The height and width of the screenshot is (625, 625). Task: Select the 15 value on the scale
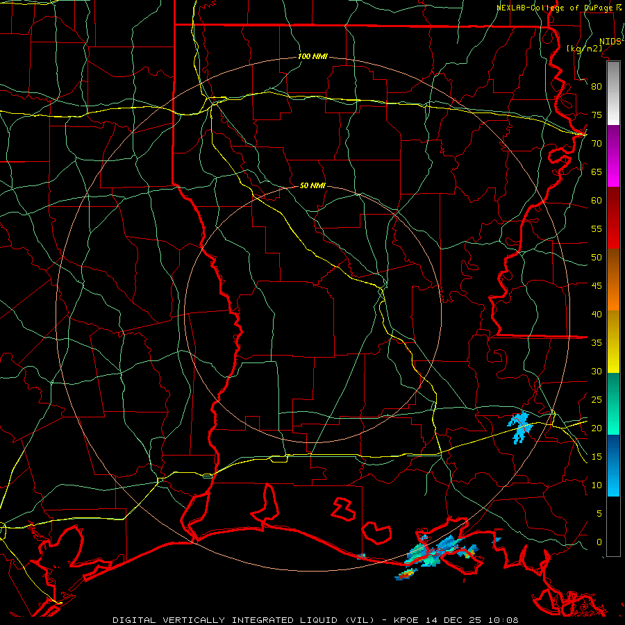597,457
